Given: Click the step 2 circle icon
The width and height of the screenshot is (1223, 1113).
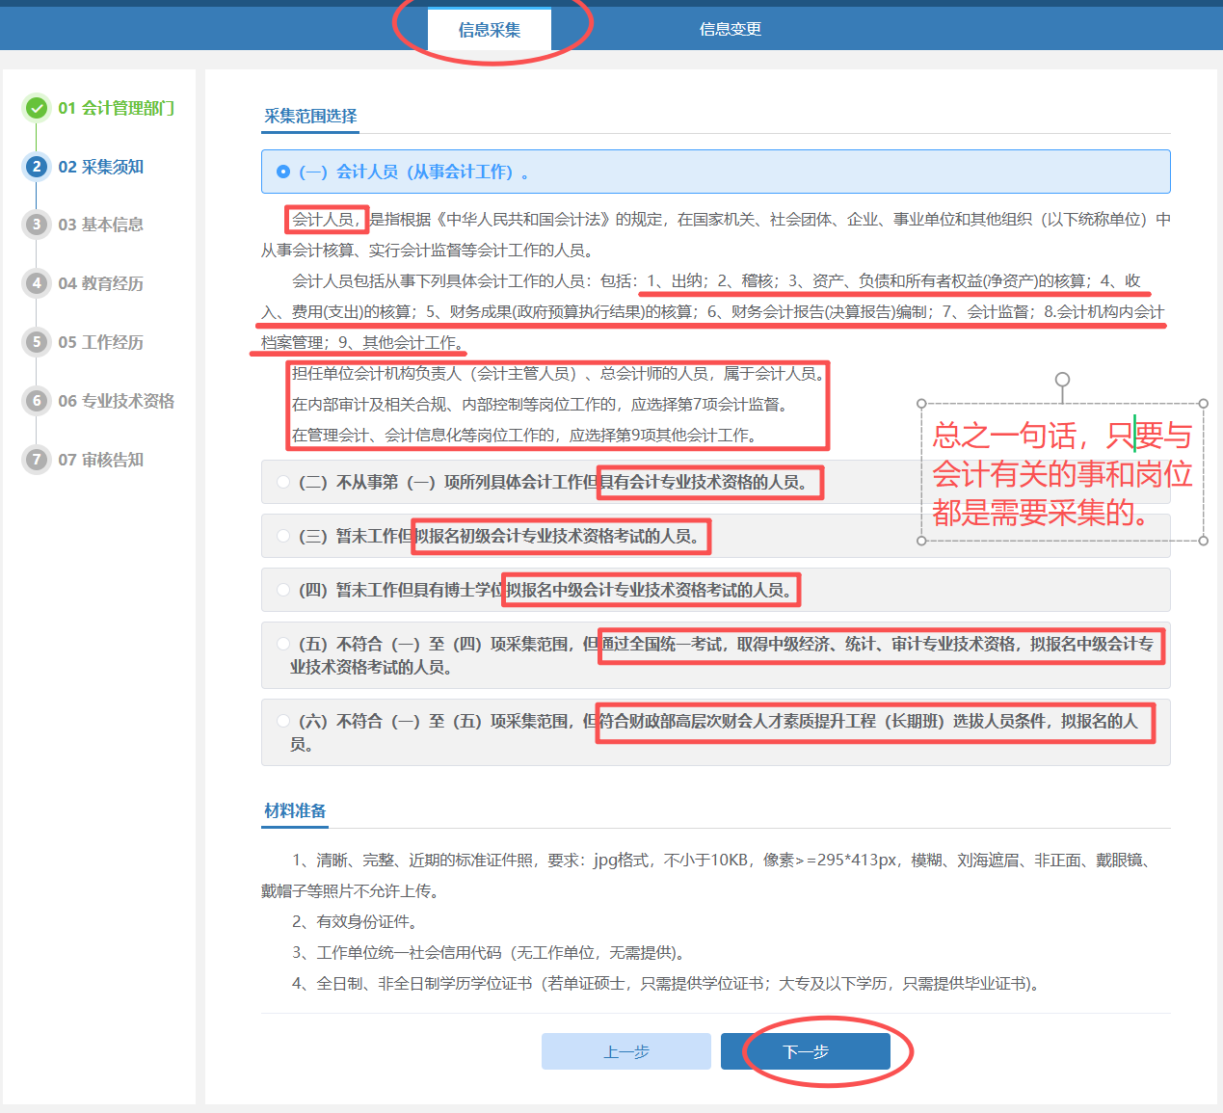Looking at the screenshot, I should pyautogui.click(x=37, y=167).
